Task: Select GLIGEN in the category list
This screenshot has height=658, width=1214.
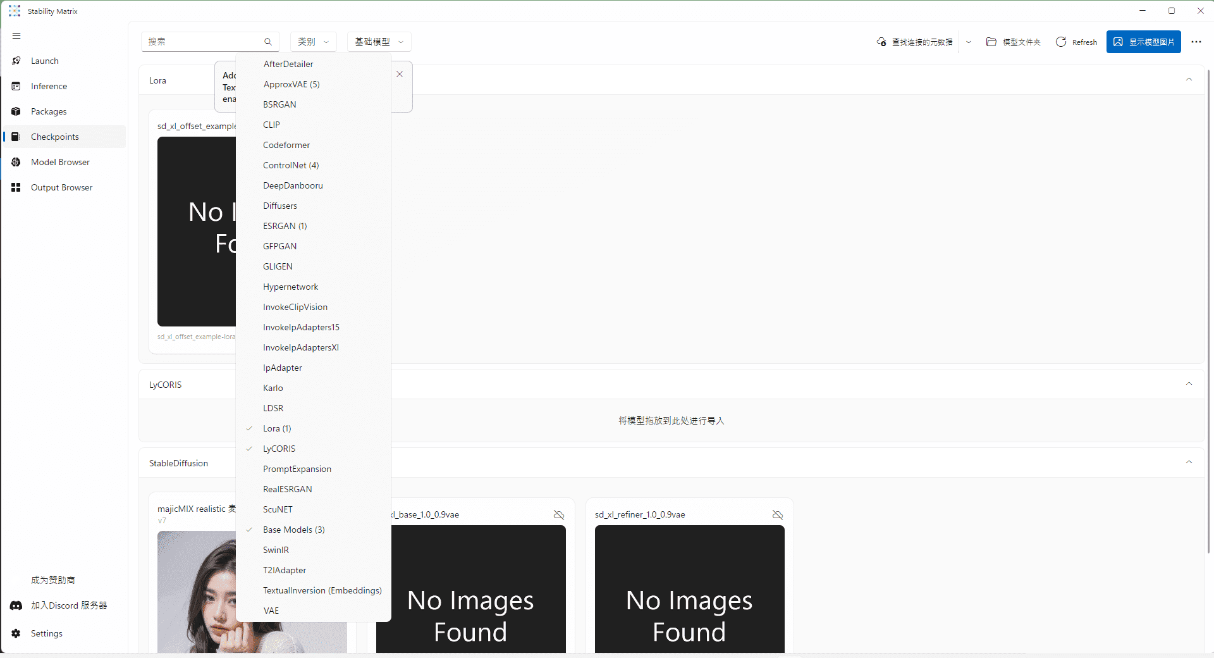Action: [314, 266]
